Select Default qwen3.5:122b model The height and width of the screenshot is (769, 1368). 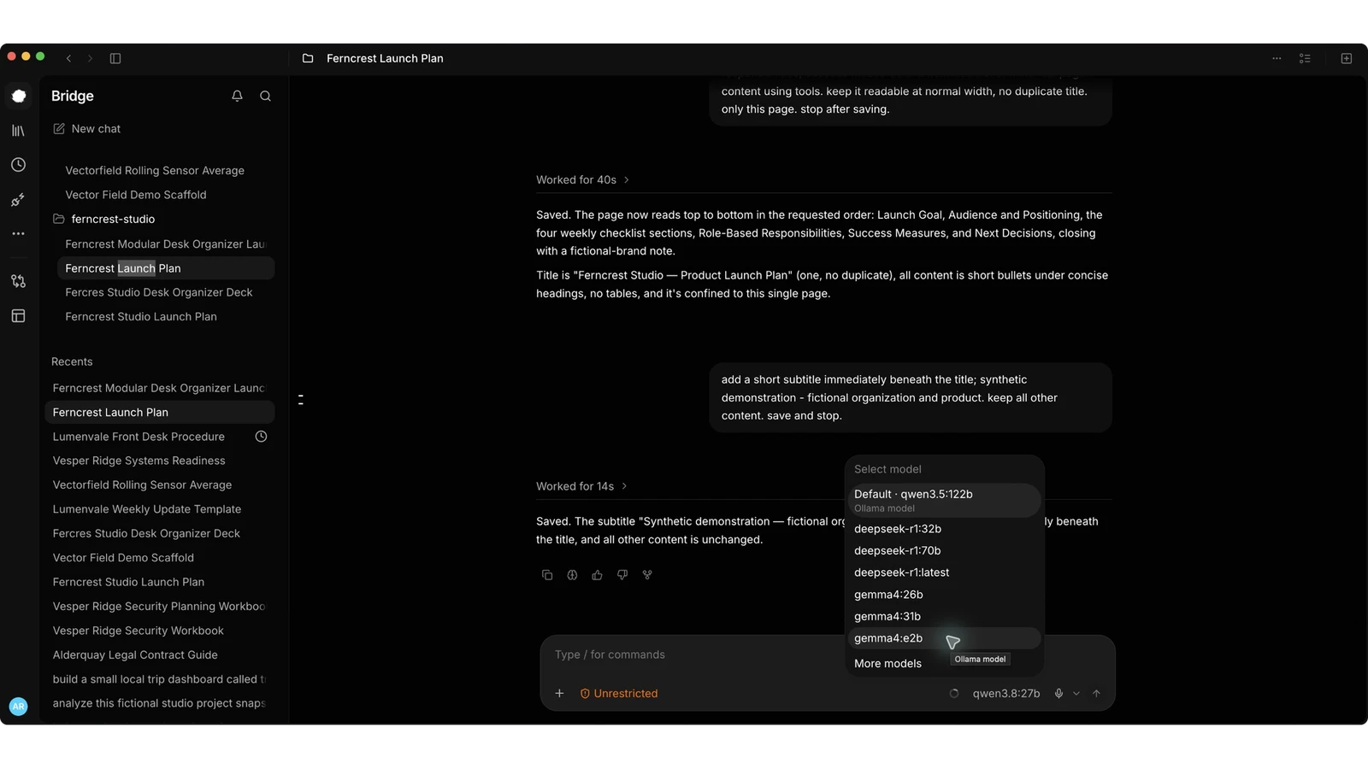point(944,500)
